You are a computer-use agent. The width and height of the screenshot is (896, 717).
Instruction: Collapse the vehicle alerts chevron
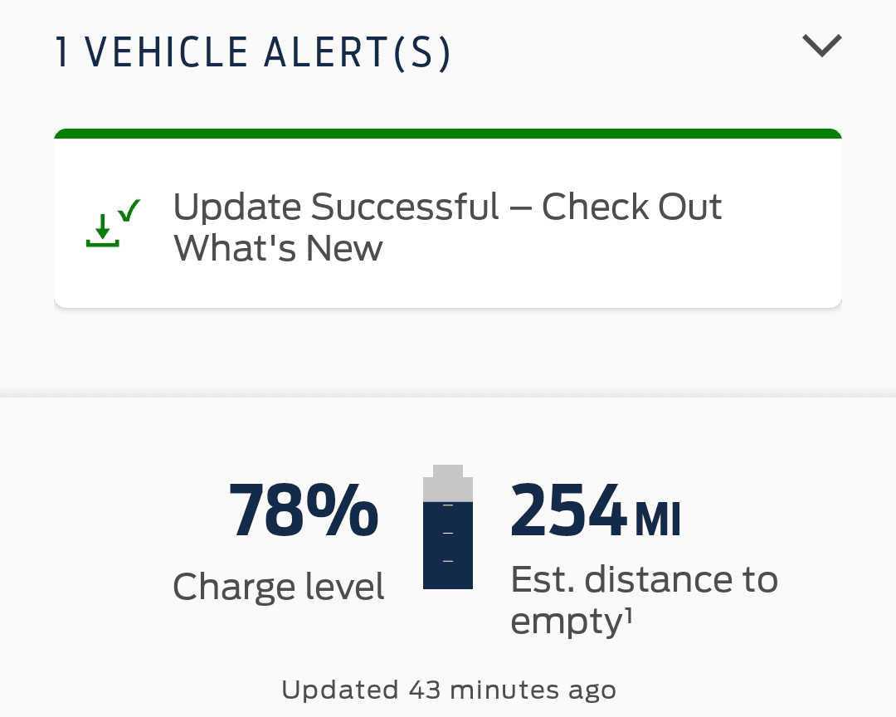point(821,46)
